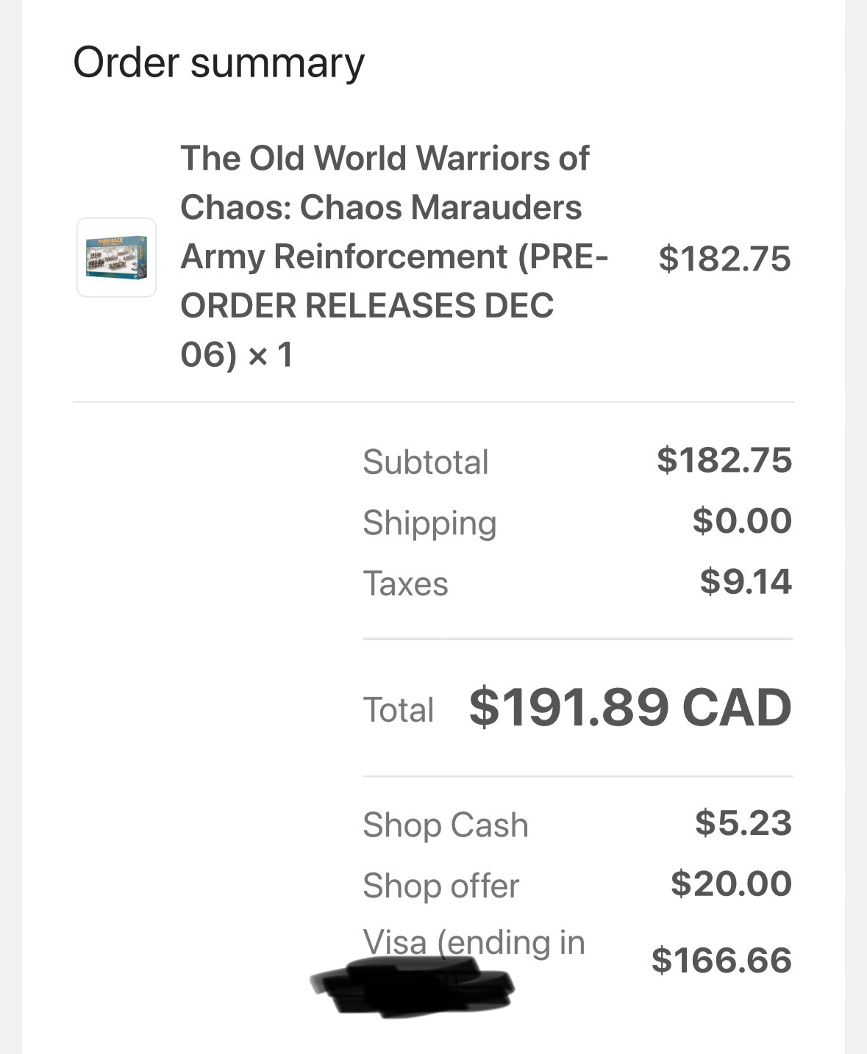Click the $5.23 Shop Cash amount
Screen dimensions: 867x1054
tap(743, 823)
